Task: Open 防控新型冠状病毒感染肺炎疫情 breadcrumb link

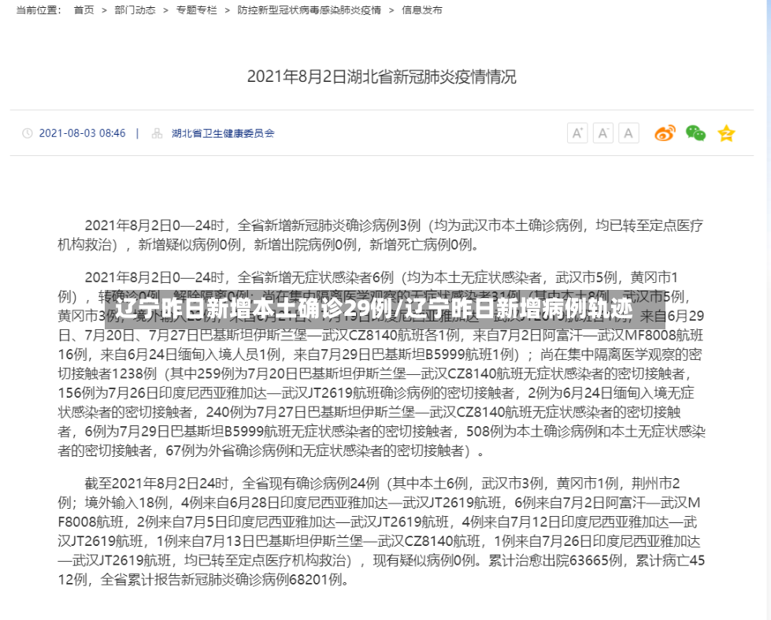Action: 309,9
